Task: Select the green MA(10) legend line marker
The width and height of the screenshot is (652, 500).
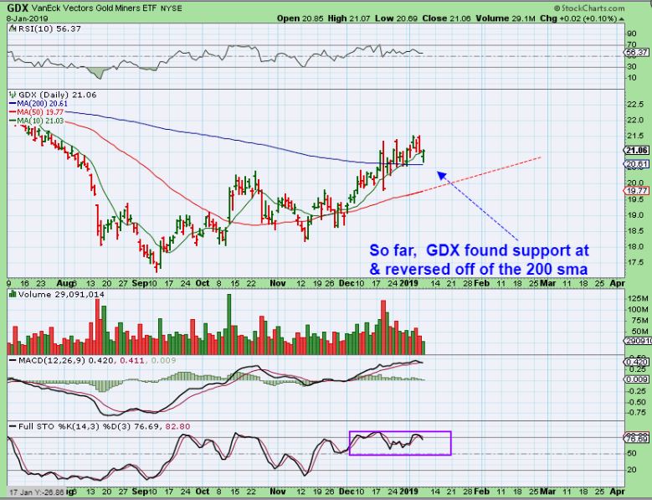Action: coord(13,121)
